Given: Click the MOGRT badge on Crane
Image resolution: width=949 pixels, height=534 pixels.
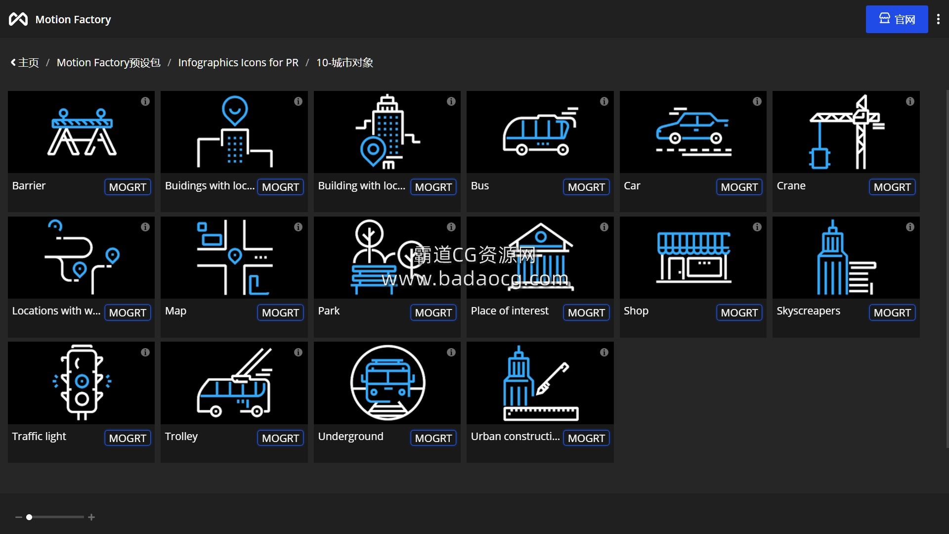Looking at the screenshot, I should [892, 187].
